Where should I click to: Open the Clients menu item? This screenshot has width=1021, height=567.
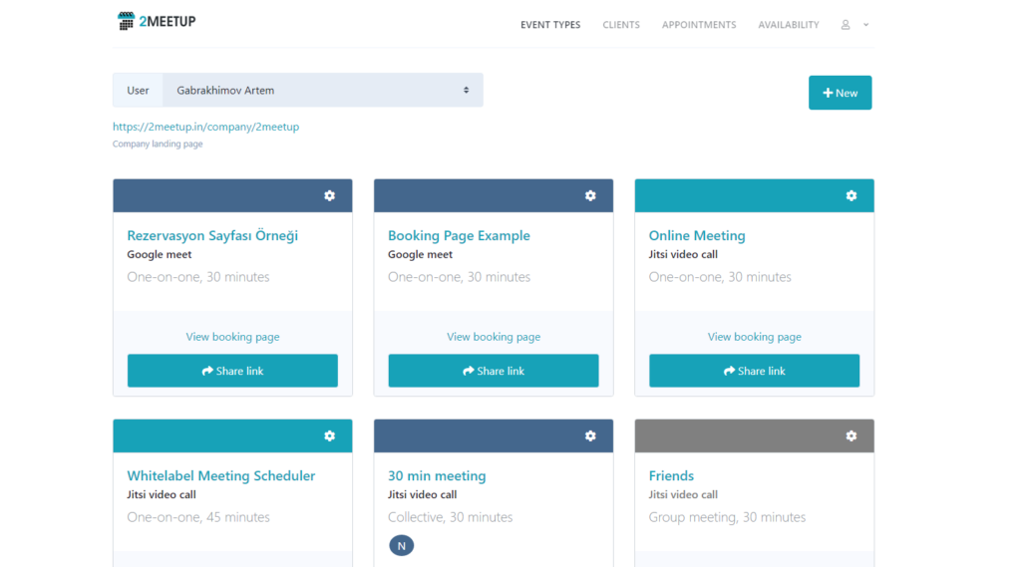(x=621, y=25)
